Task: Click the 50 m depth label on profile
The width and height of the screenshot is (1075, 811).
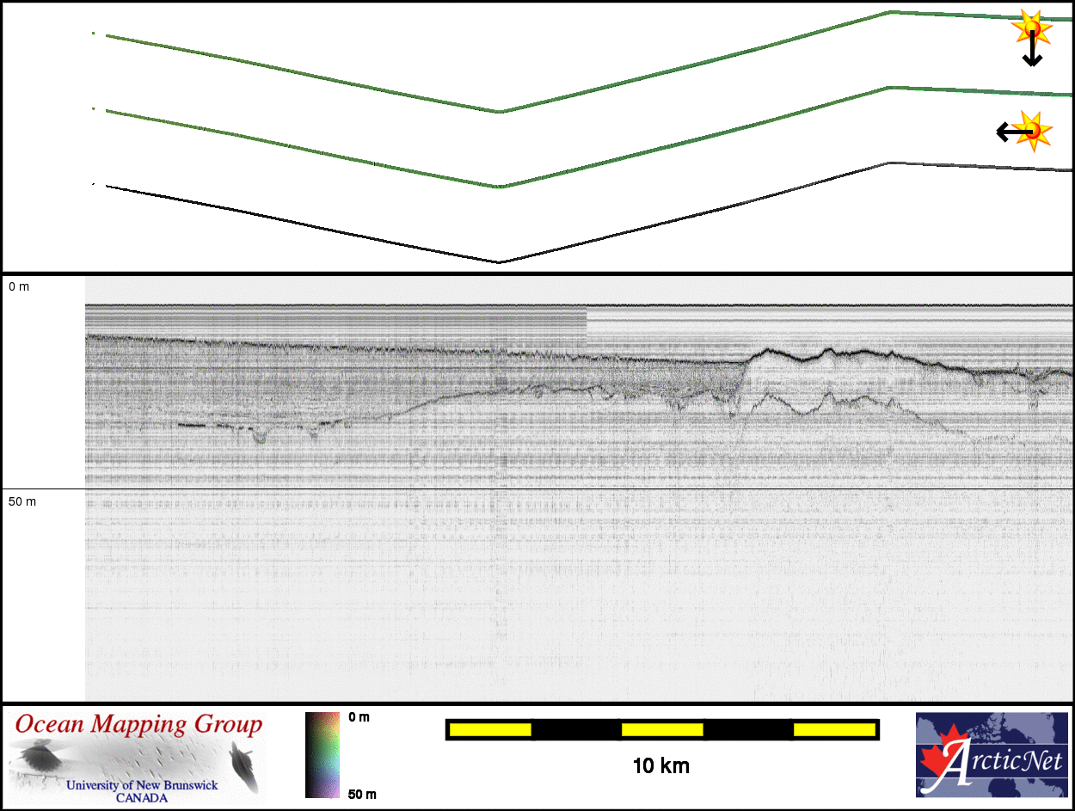Action: (x=22, y=501)
